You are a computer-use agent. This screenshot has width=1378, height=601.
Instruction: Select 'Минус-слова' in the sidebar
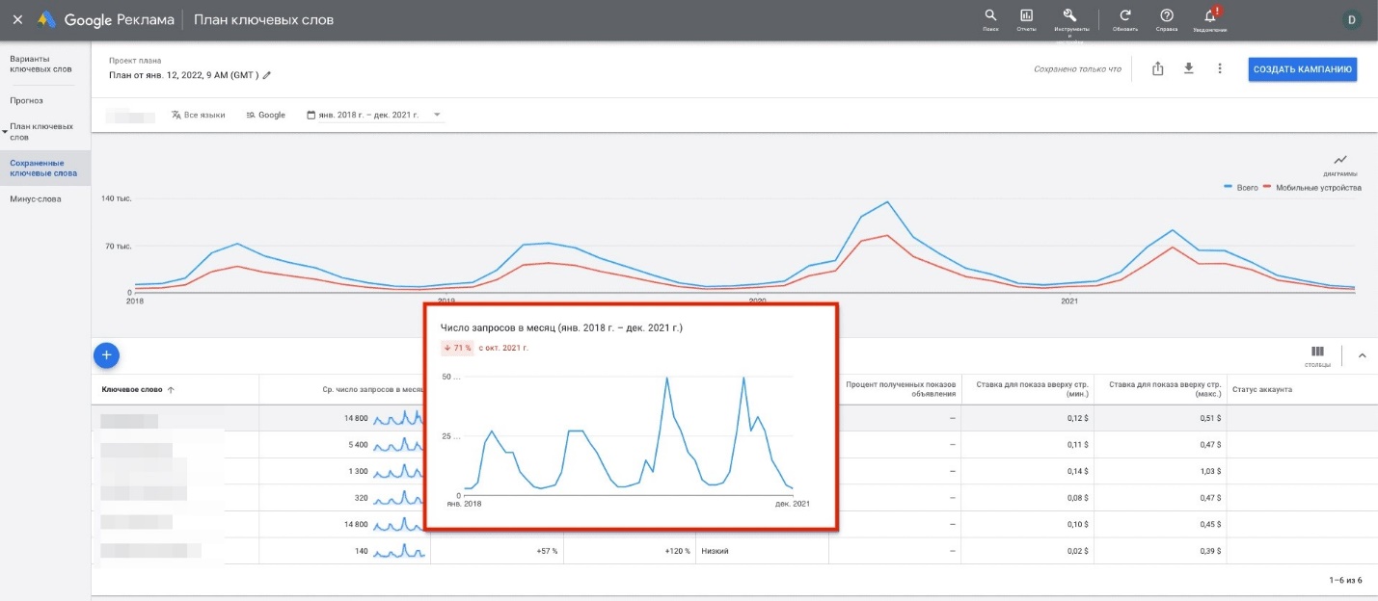click(36, 199)
